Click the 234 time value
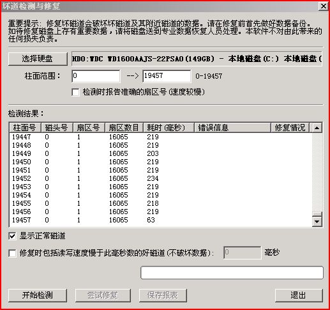The height and width of the screenshot is (310, 330). pos(153,178)
